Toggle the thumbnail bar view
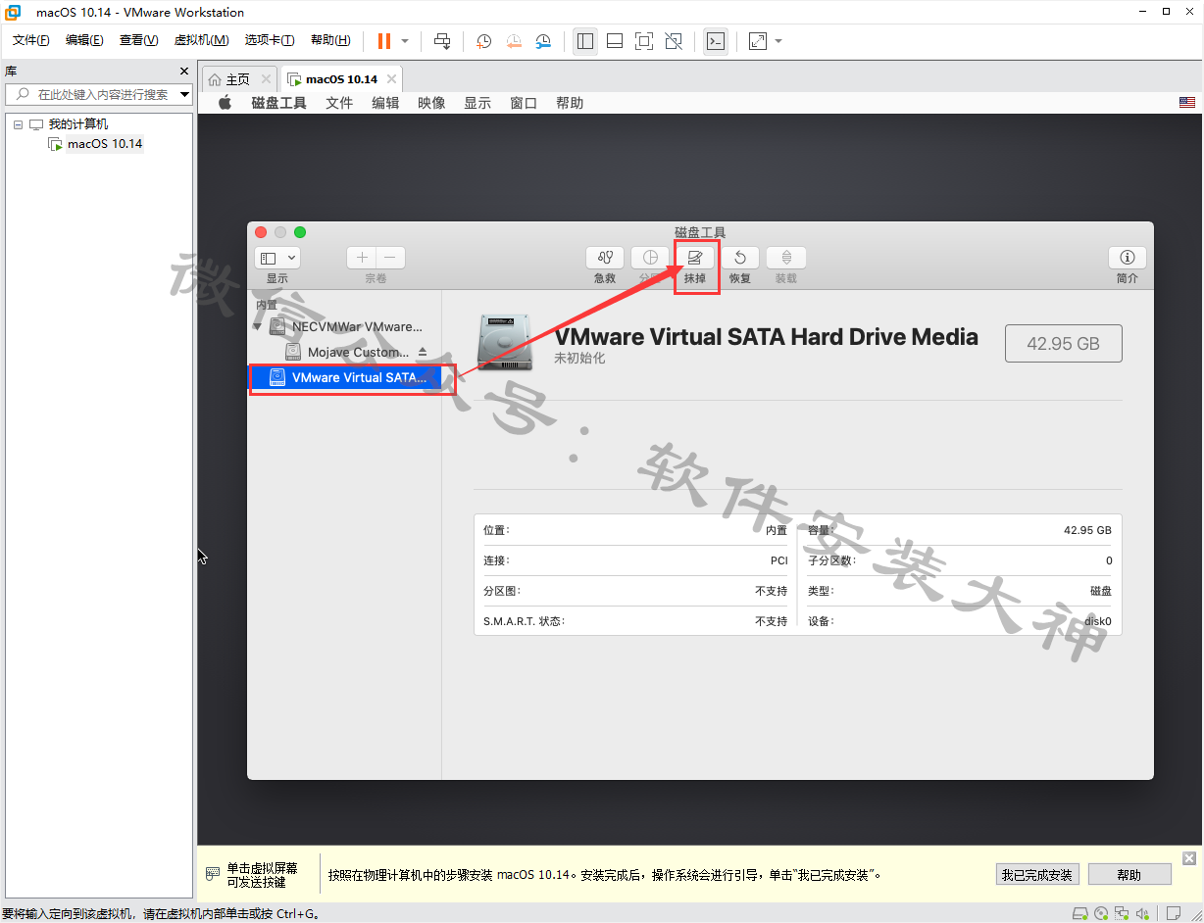1204x923 pixels. [615, 41]
